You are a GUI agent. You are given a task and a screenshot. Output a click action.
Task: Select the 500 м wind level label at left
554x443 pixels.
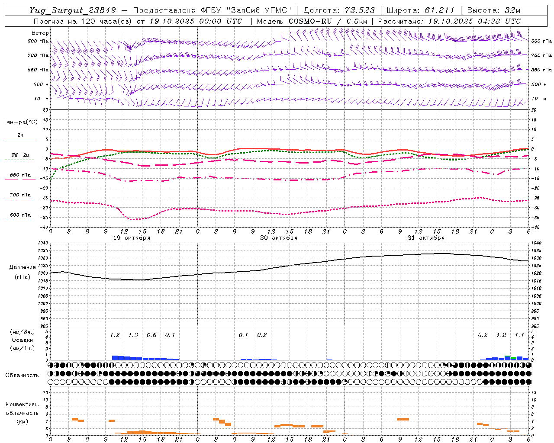pyautogui.click(x=41, y=84)
